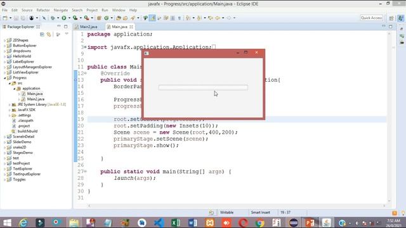Click the External Tools run icon
The height and width of the screenshot is (228, 406).
[86, 18]
